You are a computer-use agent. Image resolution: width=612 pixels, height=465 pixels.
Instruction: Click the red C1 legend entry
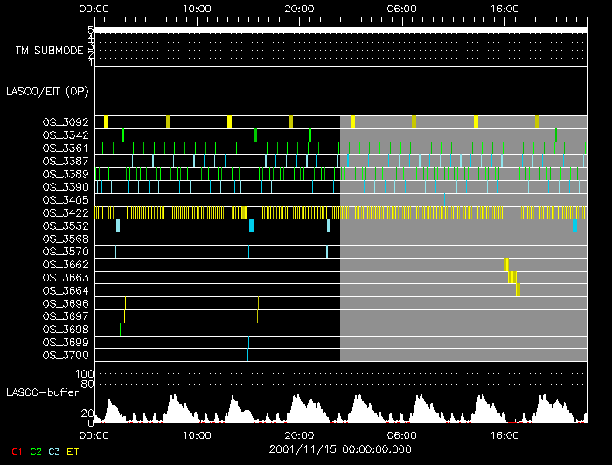tap(15, 451)
